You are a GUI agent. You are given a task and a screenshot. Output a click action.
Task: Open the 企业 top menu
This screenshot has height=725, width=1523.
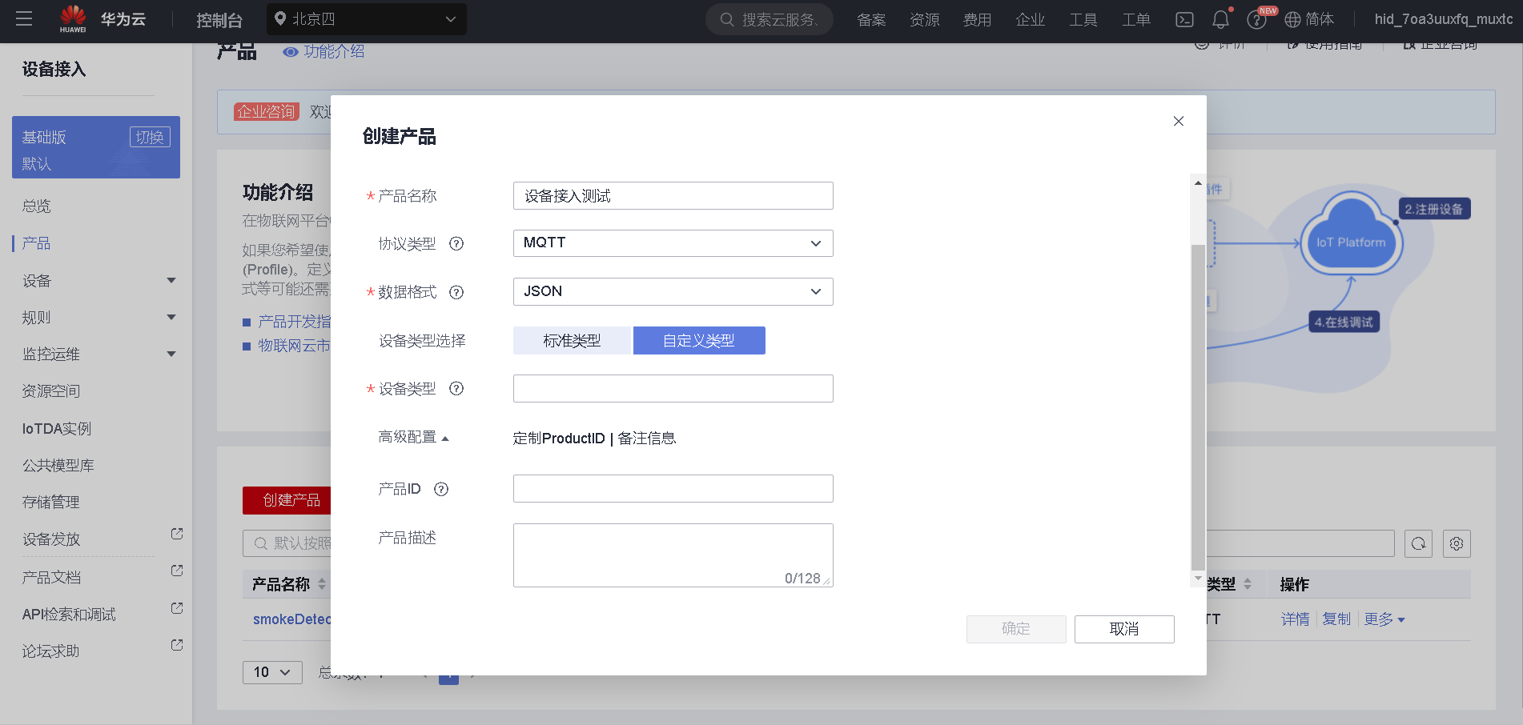[x=1030, y=20]
